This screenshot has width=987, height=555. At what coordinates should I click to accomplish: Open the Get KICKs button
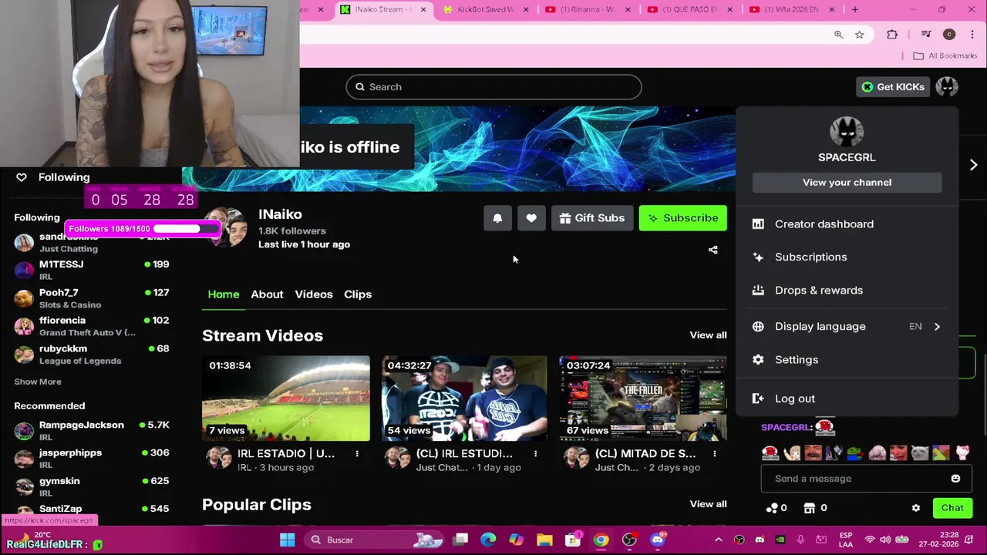click(893, 87)
